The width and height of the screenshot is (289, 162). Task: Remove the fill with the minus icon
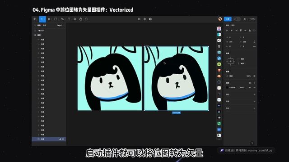coord(254,88)
